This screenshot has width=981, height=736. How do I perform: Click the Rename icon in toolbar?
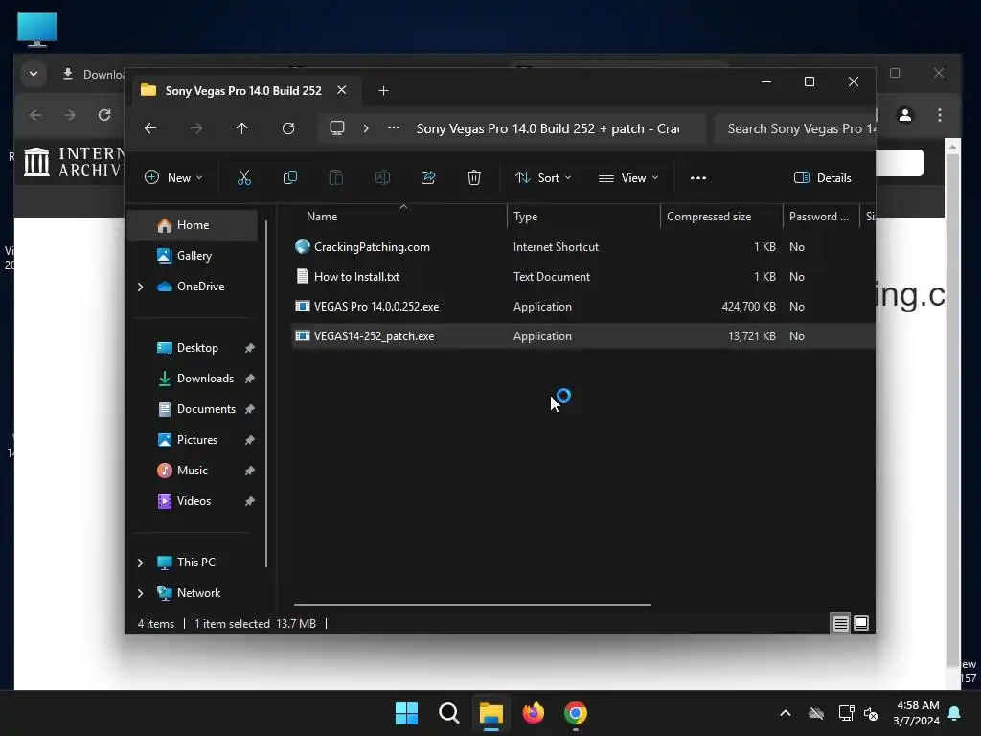[x=381, y=177]
